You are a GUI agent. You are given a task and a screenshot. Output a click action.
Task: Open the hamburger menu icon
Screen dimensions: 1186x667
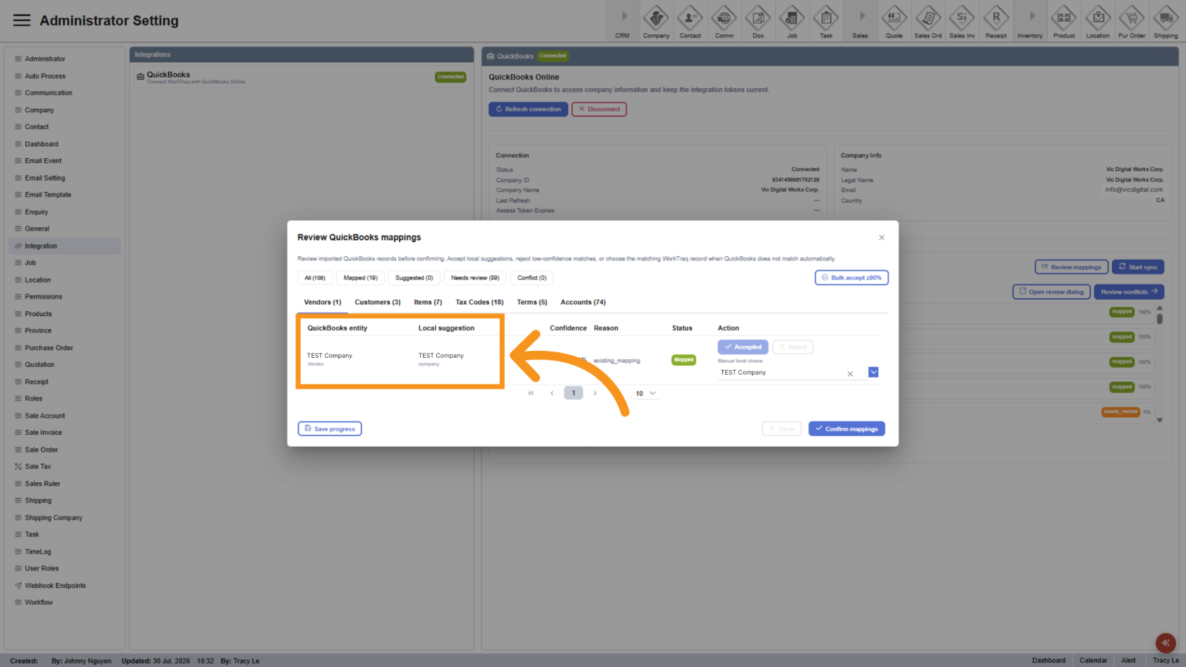22,20
